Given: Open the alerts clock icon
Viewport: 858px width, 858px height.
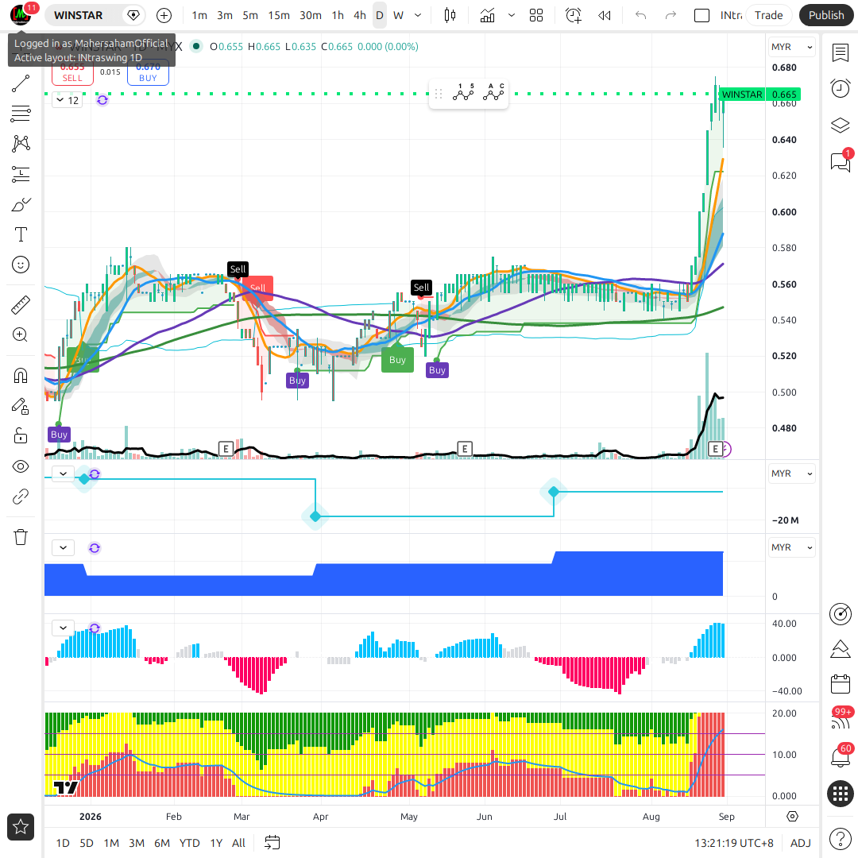Looking at the screenshot, I should click(840, 89).
